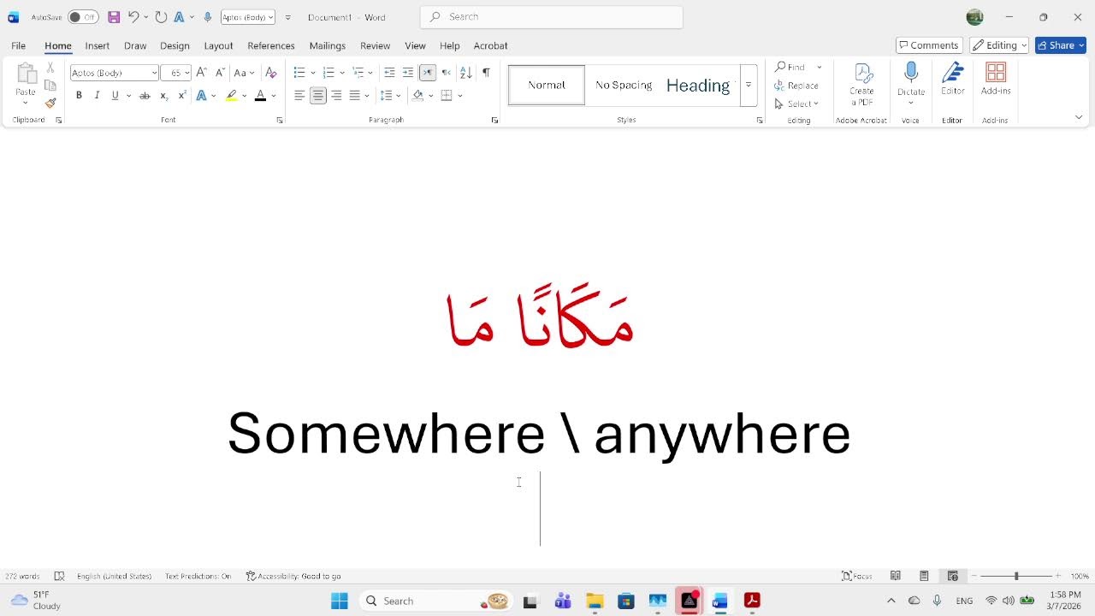Activate the Format Painter brush
Screen dimensions: 1095x616
tap(50, 103)
